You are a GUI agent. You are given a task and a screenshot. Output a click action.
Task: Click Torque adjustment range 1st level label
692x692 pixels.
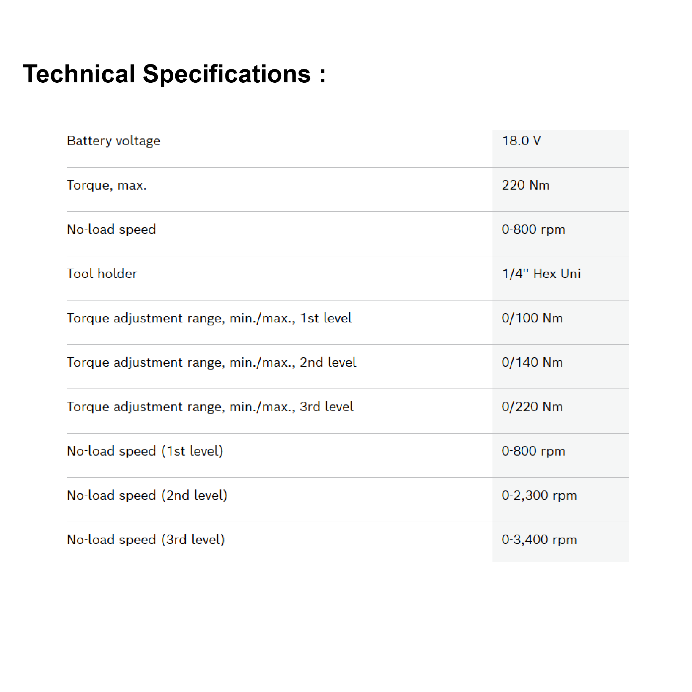point(209,318)
